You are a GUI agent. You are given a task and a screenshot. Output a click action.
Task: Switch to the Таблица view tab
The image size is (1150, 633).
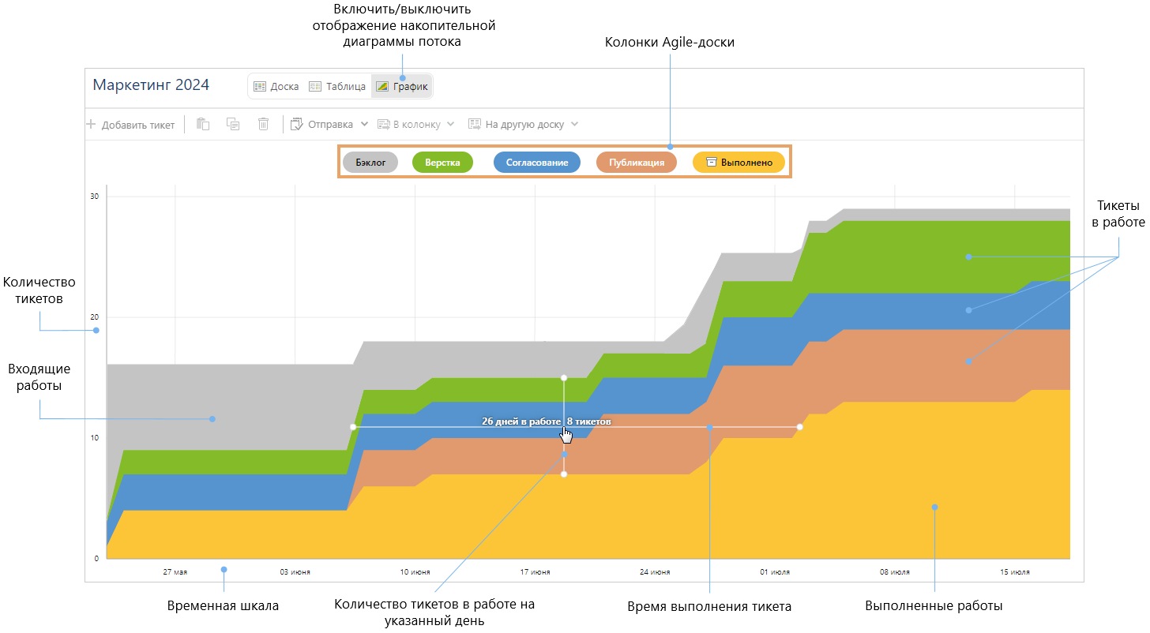pos(337,87)
